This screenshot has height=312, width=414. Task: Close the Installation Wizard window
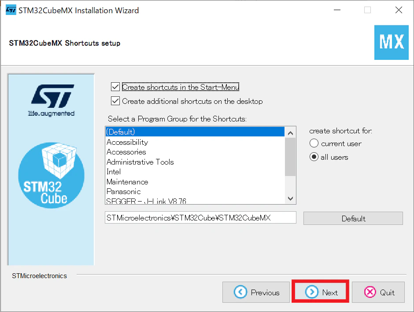tap(399, 10)
